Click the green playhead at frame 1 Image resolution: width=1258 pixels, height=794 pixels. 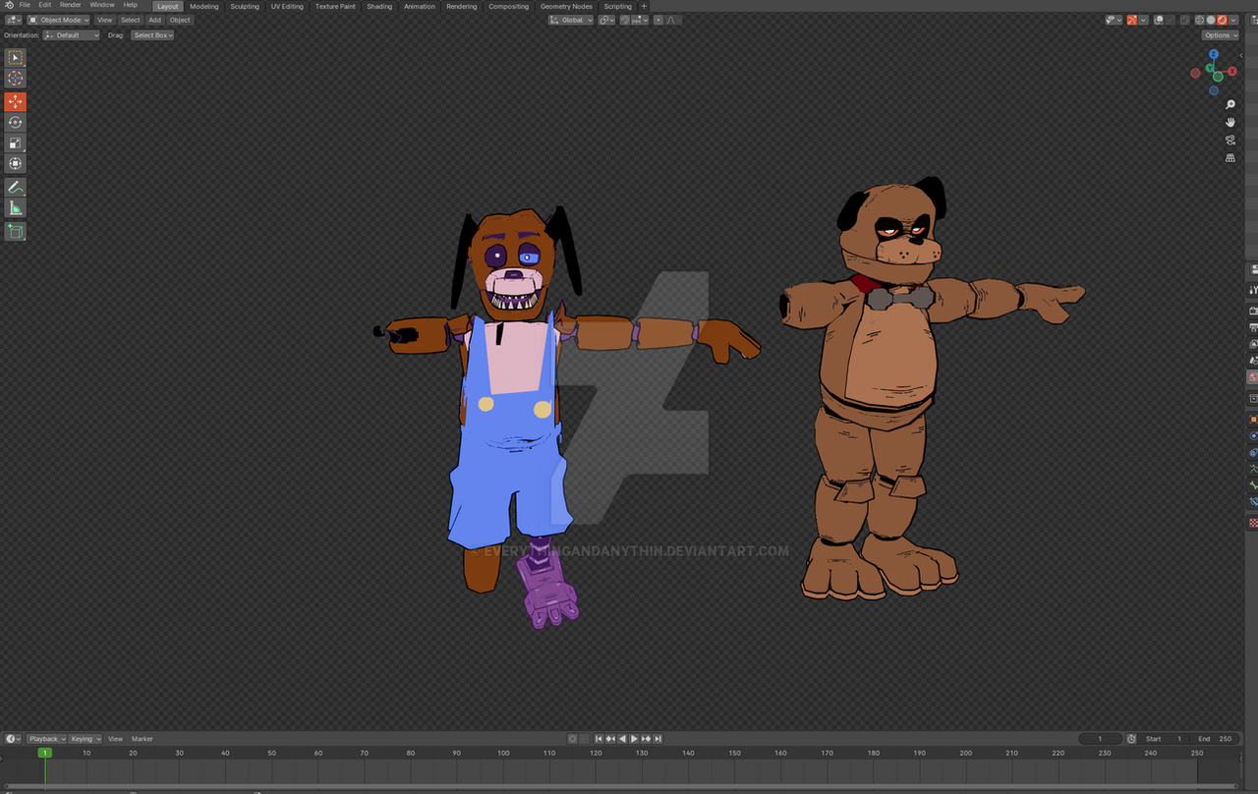(44, 753)
